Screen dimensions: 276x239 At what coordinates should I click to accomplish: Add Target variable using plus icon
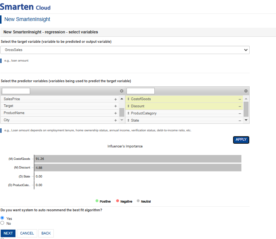point(116,106)
